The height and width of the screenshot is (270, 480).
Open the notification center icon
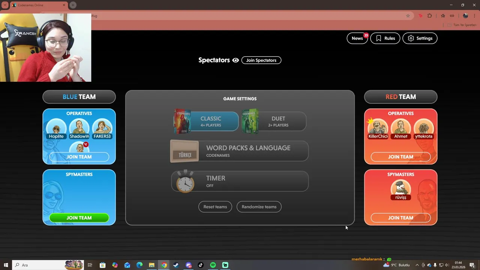tap(472, 265)
